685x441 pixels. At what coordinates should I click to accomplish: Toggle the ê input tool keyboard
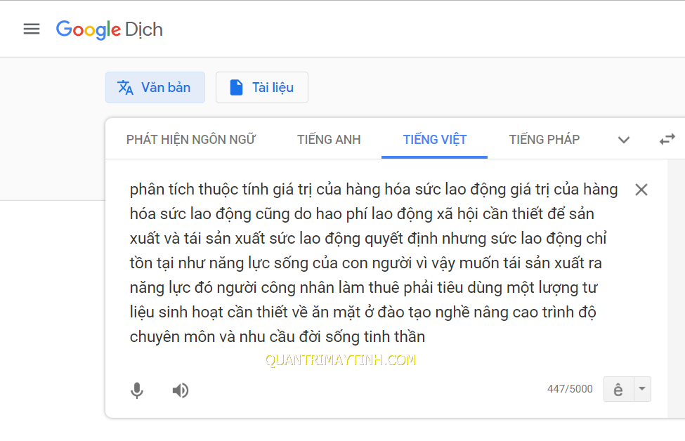[x=618, y=389]
